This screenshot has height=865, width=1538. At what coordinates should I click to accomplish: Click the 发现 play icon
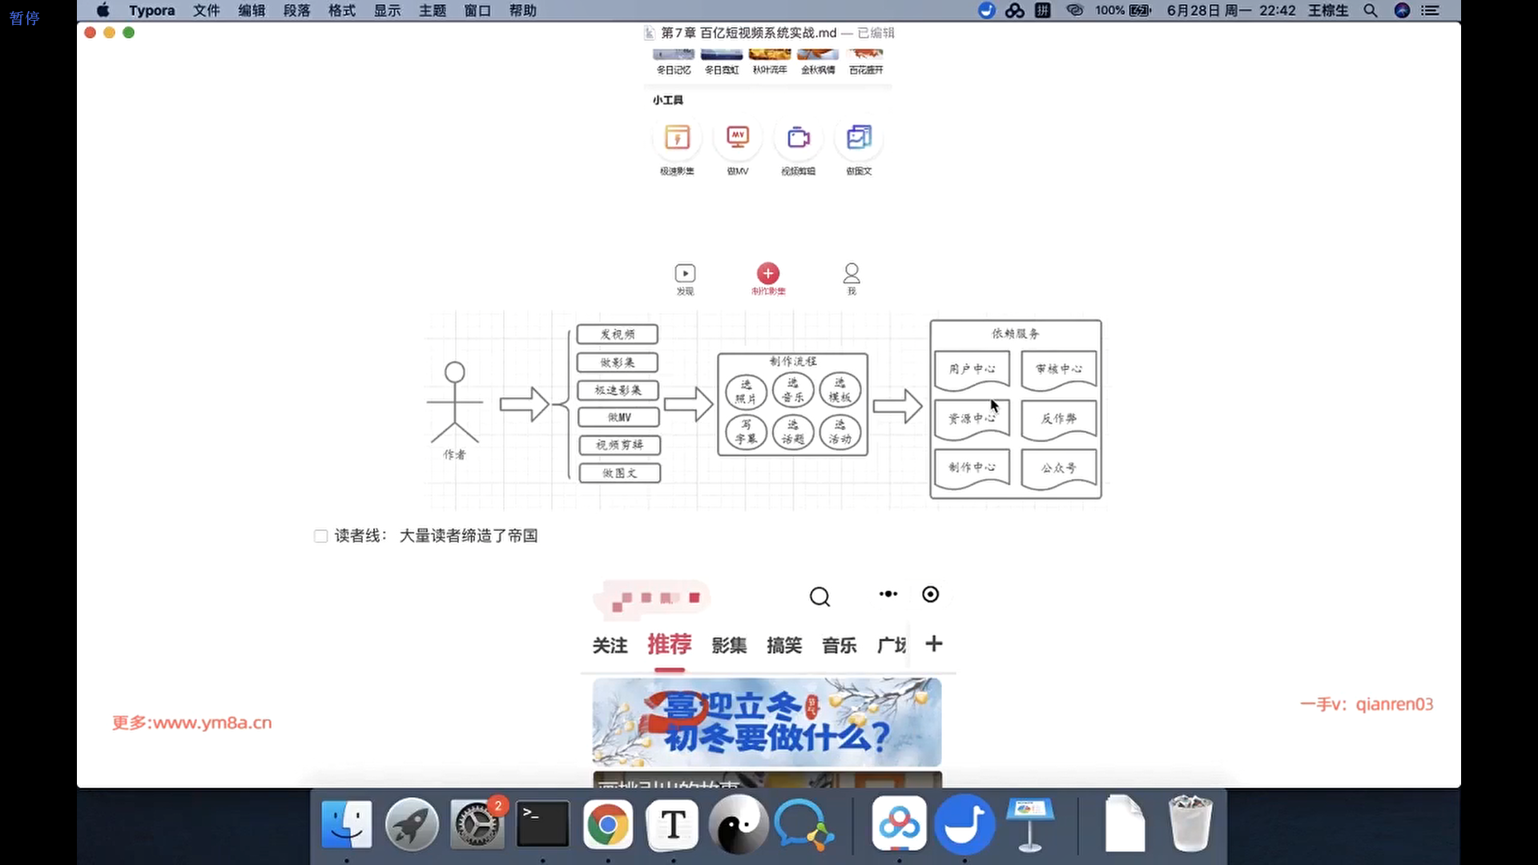coord(685,274)
